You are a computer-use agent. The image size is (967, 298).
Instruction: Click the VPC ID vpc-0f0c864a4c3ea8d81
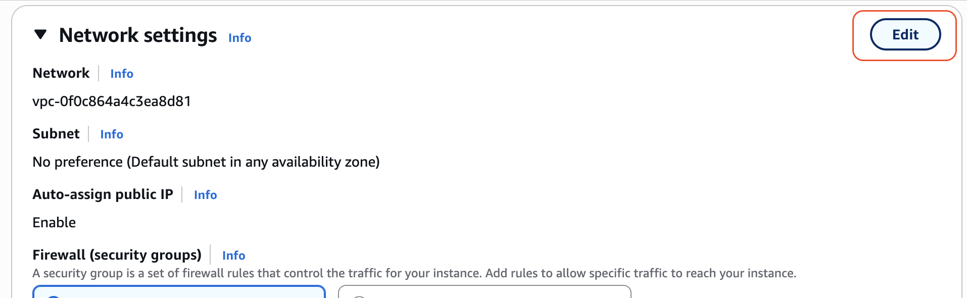pos(112,102)
